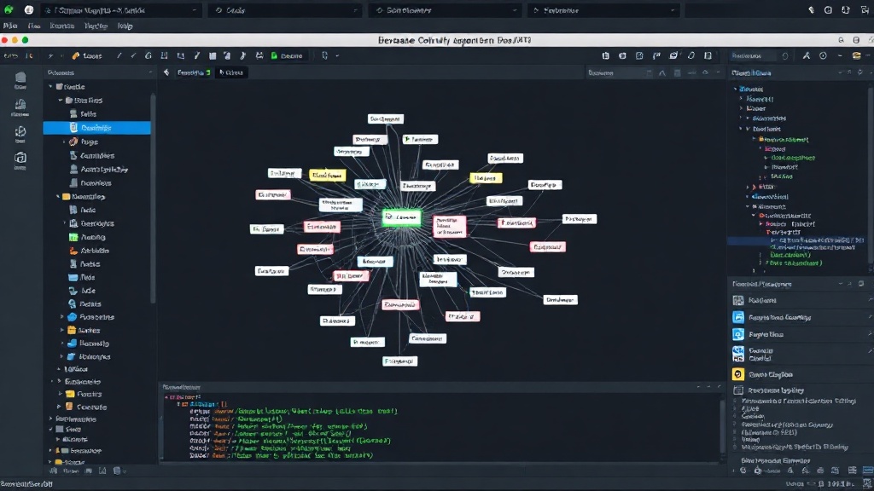Click the vertical scrollbar of the bottom console panel

pyautogui.click(x=723, y=426)
